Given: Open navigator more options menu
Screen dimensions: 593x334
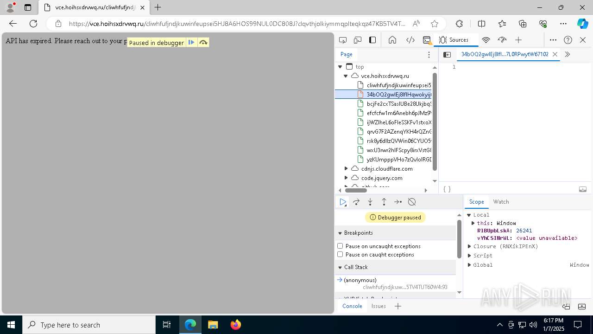Looking at the screenshot, I should click(429, 55).
